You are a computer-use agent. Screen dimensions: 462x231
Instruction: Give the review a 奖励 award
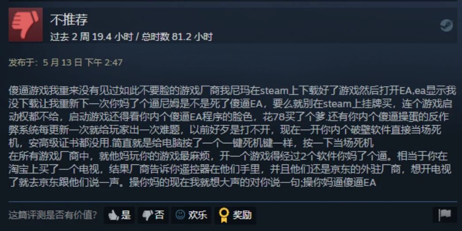click(235, 216)
